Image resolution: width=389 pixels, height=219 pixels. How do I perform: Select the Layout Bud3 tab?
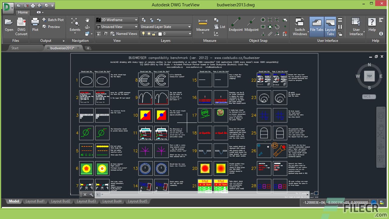pyautogui.click(x=86, y=201)
